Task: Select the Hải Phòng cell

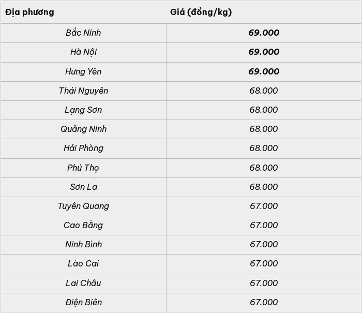Action: click(83, 148)
